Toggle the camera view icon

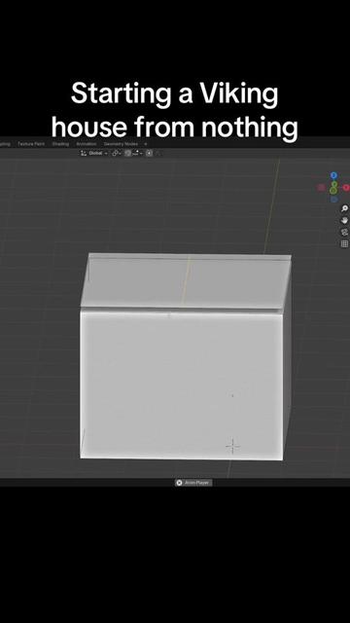[344, 232]
